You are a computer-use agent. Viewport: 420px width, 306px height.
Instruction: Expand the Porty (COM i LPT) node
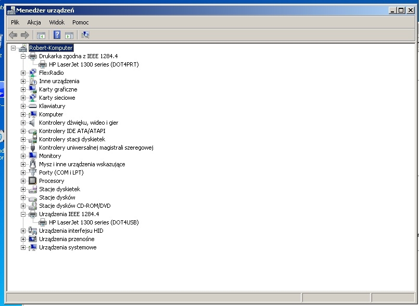pos(23,172)
